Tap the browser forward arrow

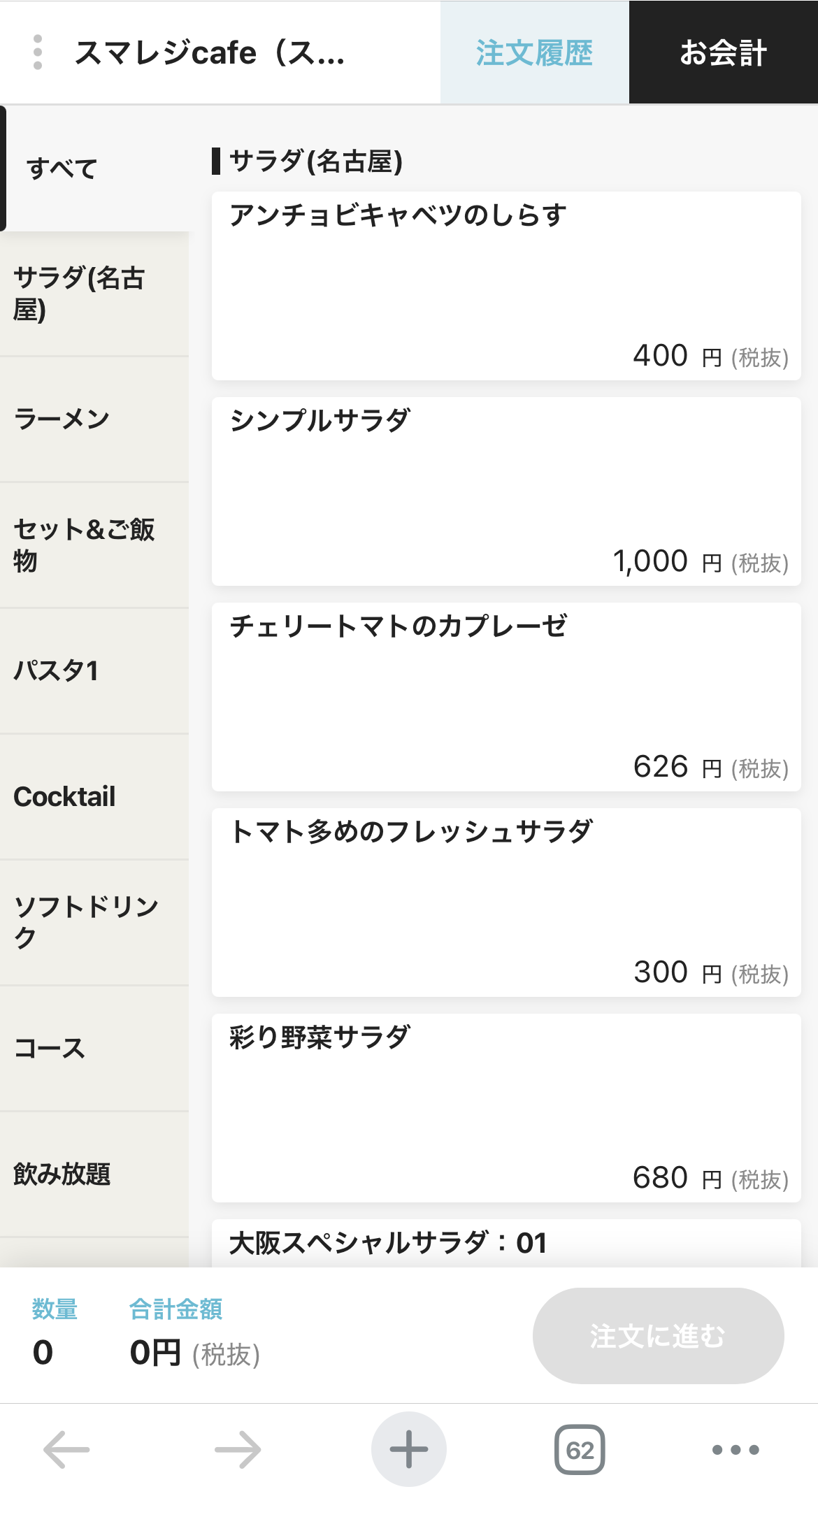click(x=238, y=1450)
